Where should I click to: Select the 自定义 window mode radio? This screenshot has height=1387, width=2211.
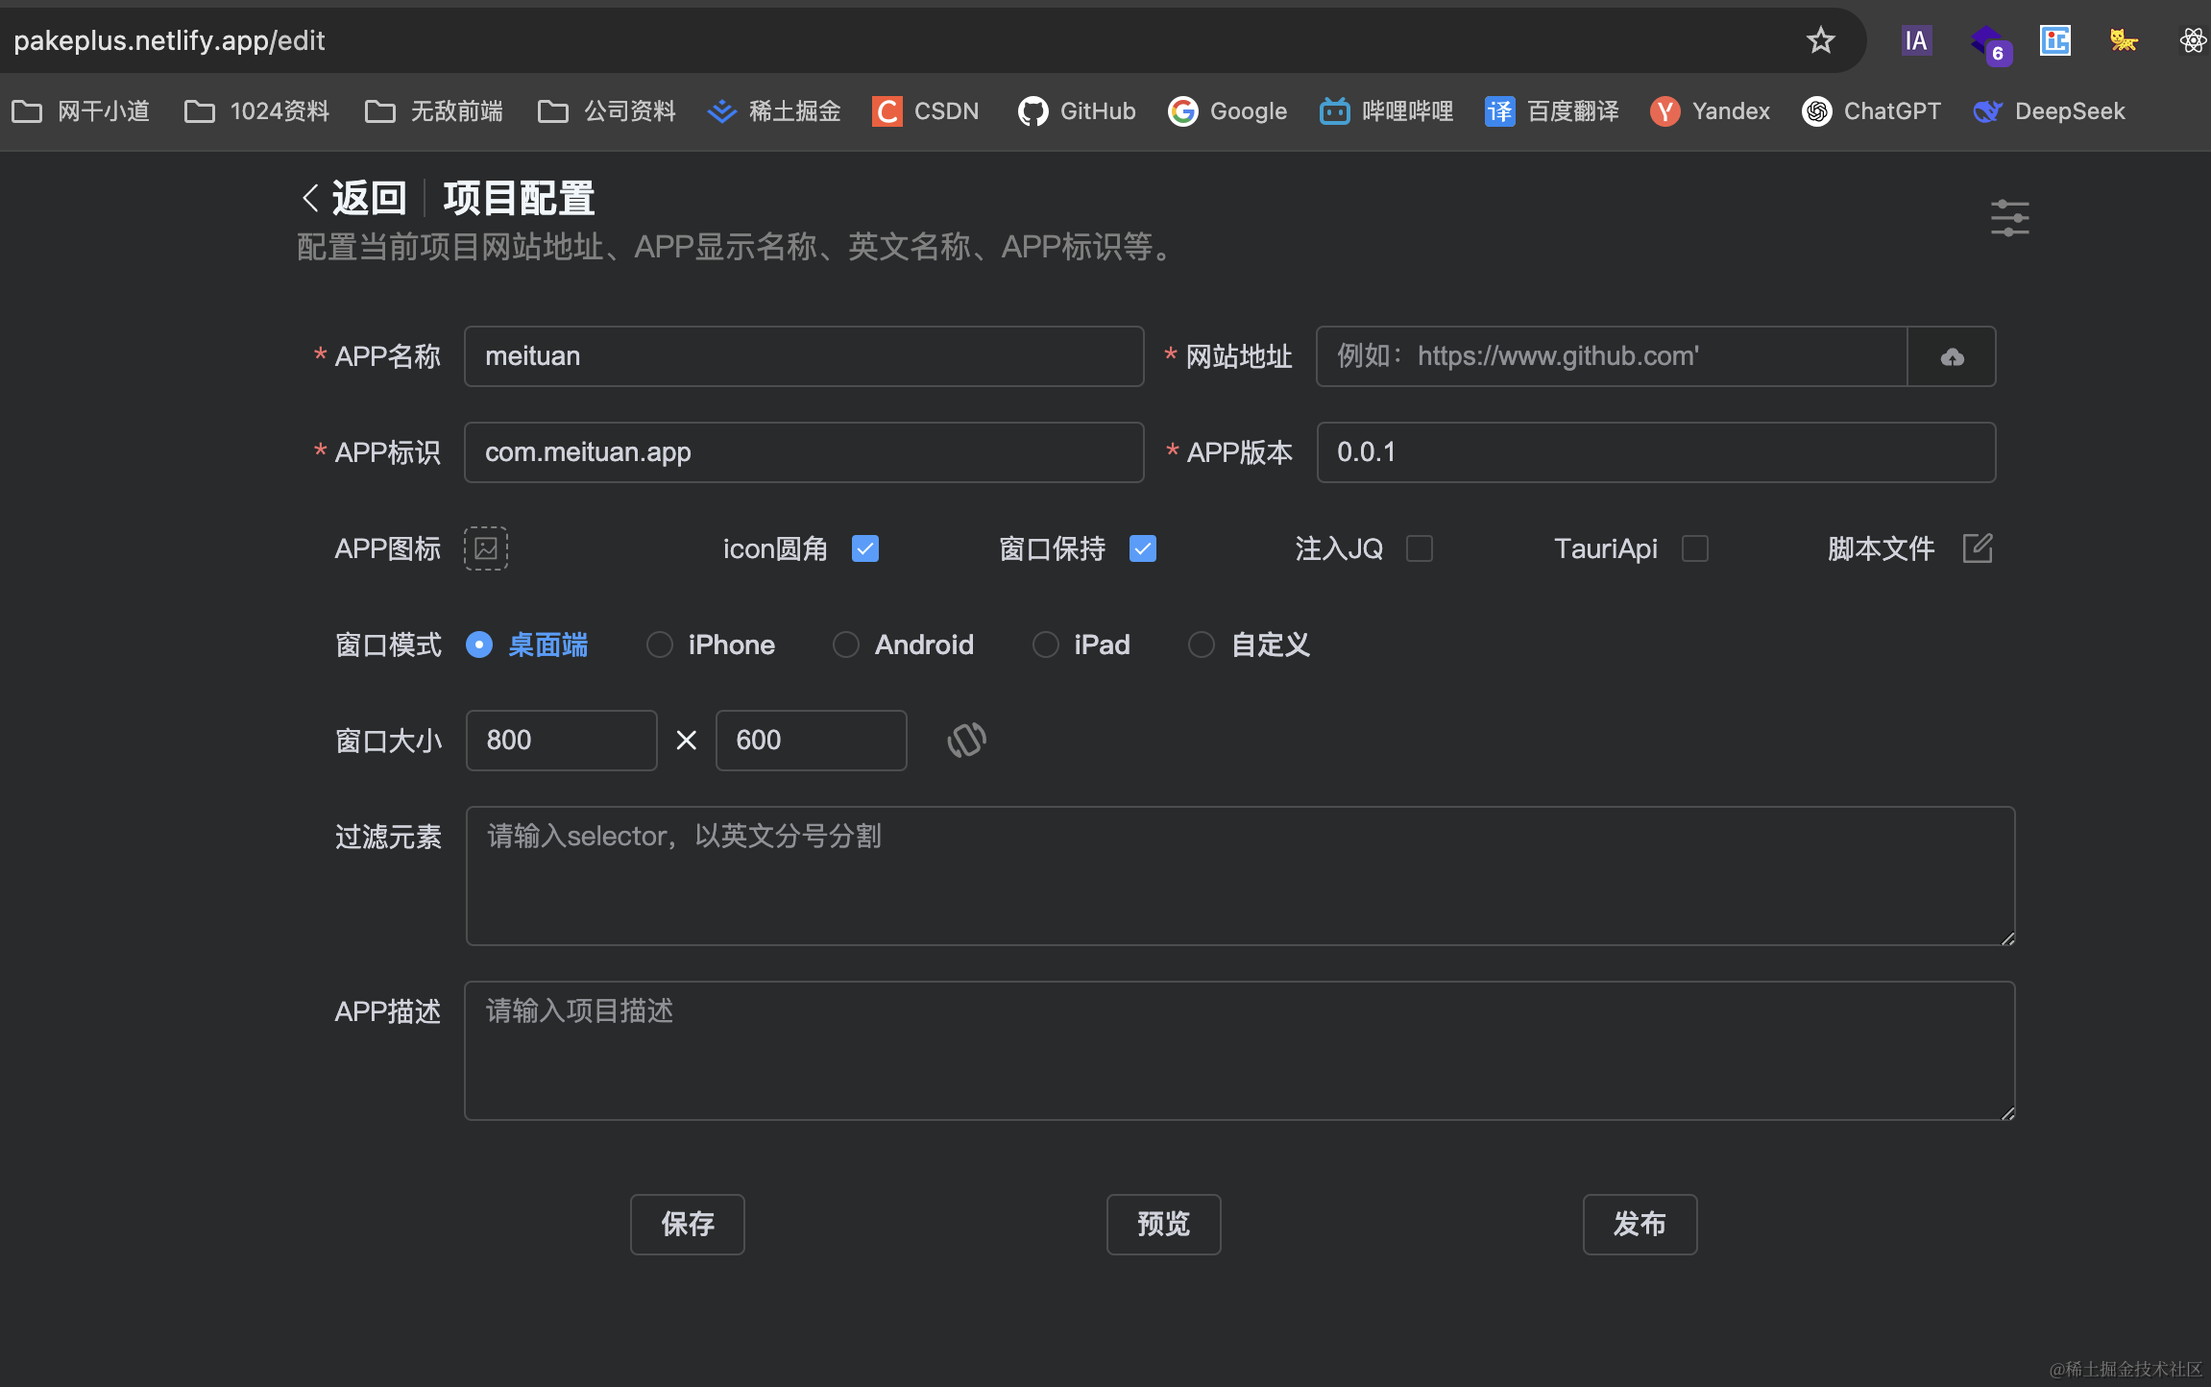tap(1202, 645)
